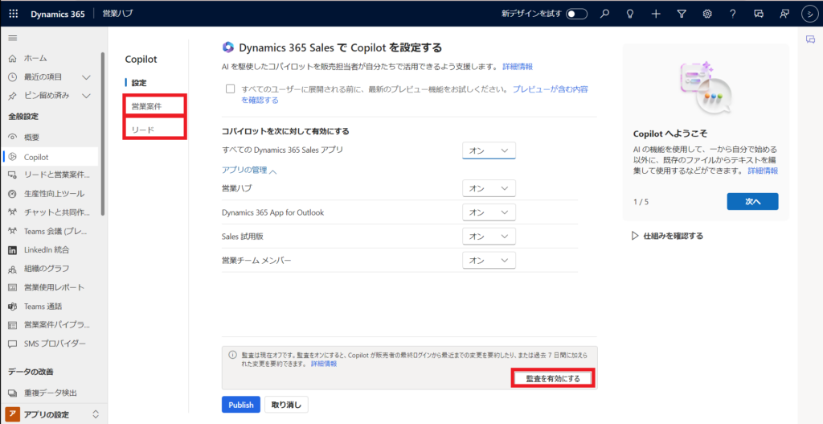The height and width of the screenshot is (424, 823).
Task: Open the chat bubbles icon in header
Action: coord(759,14)
